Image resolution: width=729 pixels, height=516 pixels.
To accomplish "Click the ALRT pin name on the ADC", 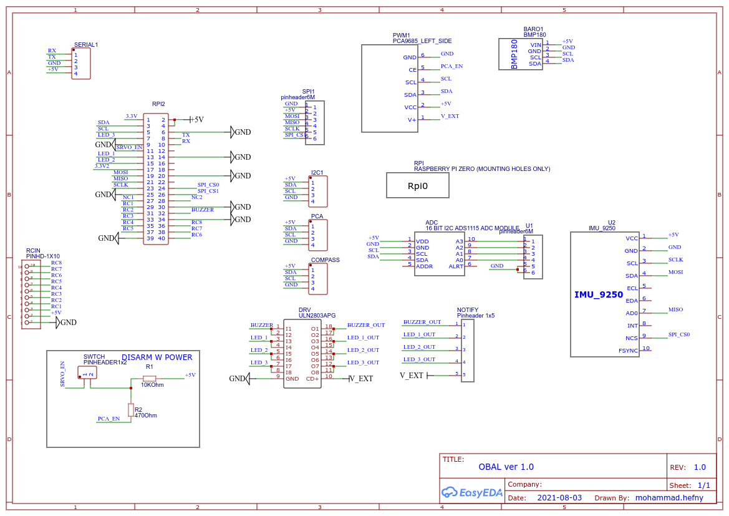I will click(x=456, y=266).
